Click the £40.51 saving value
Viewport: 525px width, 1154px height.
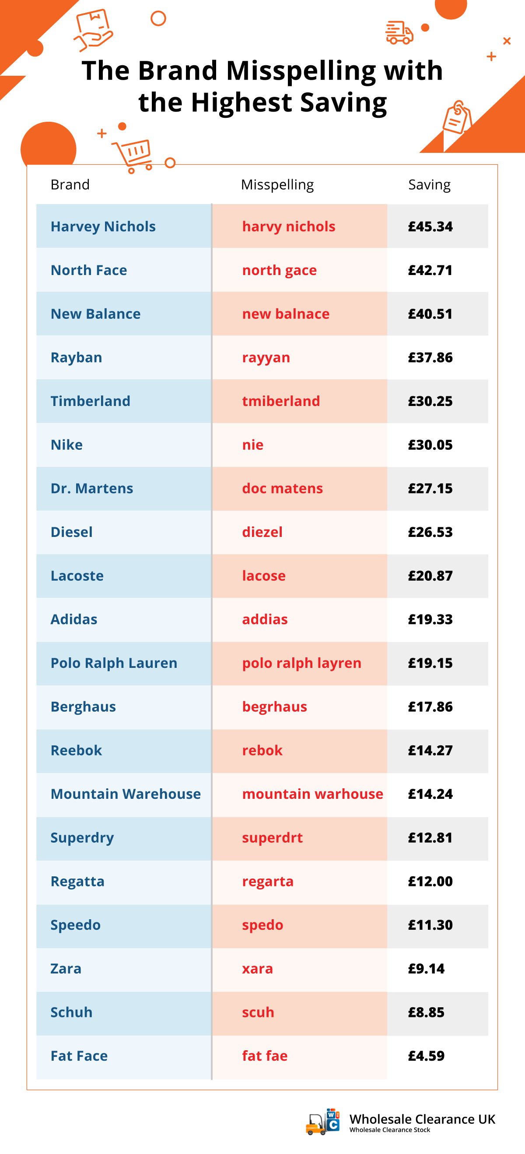click(430, 314)
